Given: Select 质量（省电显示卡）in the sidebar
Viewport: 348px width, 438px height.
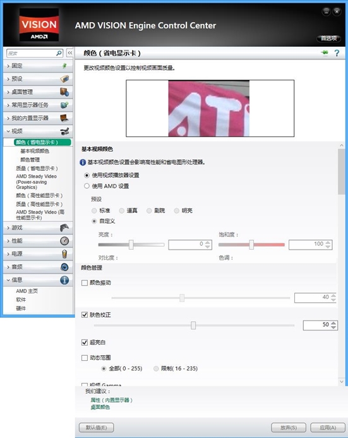Looking at the screenshot, I should pos(37,169).
